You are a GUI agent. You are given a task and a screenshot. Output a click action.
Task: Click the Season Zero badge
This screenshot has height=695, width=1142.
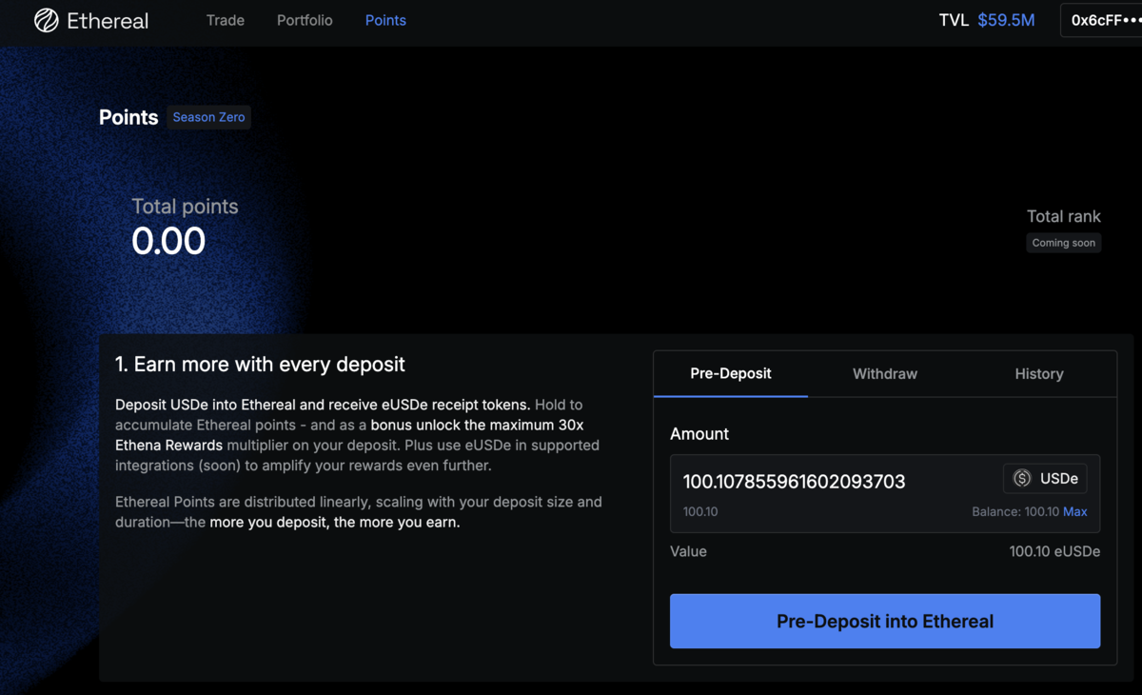[x=208, y=117]
